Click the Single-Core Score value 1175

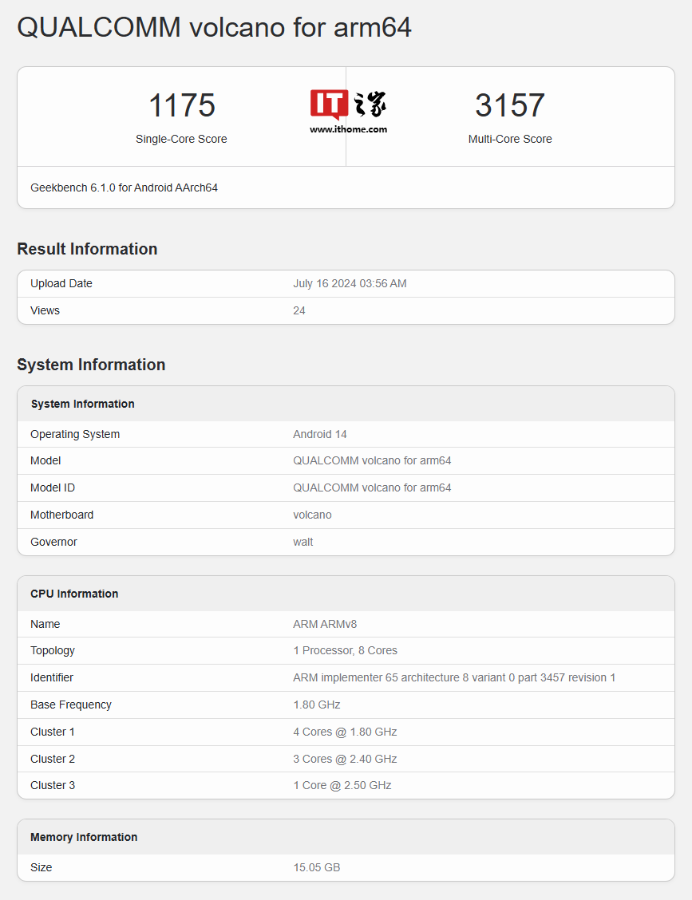pos(181,105)
